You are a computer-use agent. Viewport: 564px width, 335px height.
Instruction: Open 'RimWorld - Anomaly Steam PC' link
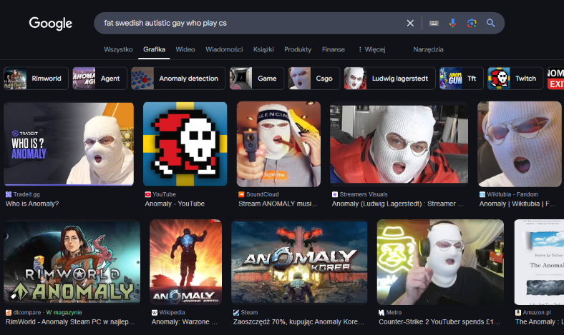click(x=70, y=321)
